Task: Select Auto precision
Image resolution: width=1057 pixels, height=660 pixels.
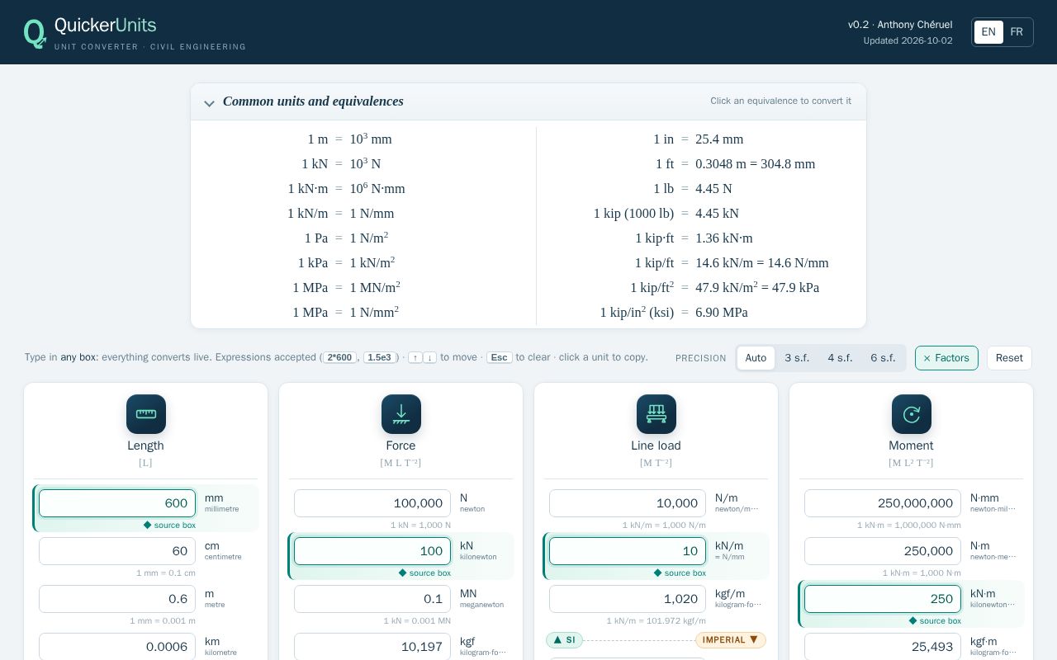Action: coord(756,358)
